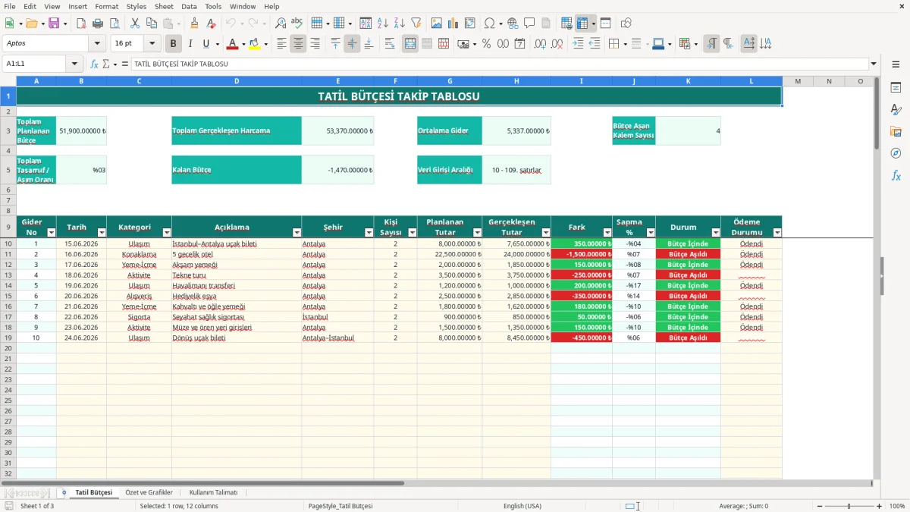
Task: Open the Name Box dropdown
Action: (74, 64)
